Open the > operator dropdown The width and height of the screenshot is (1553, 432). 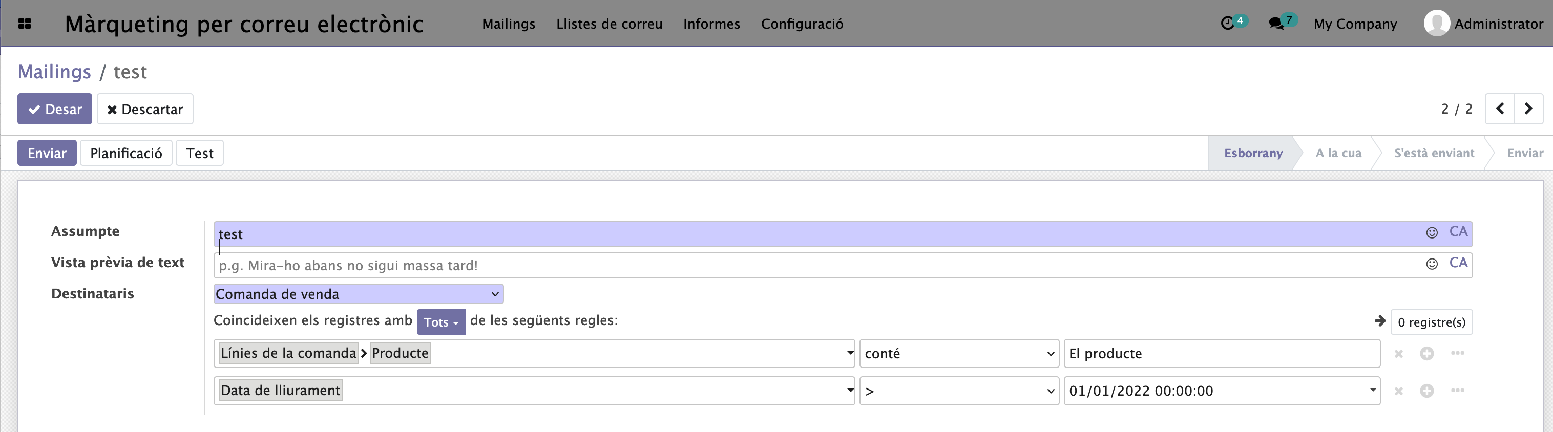958,391
